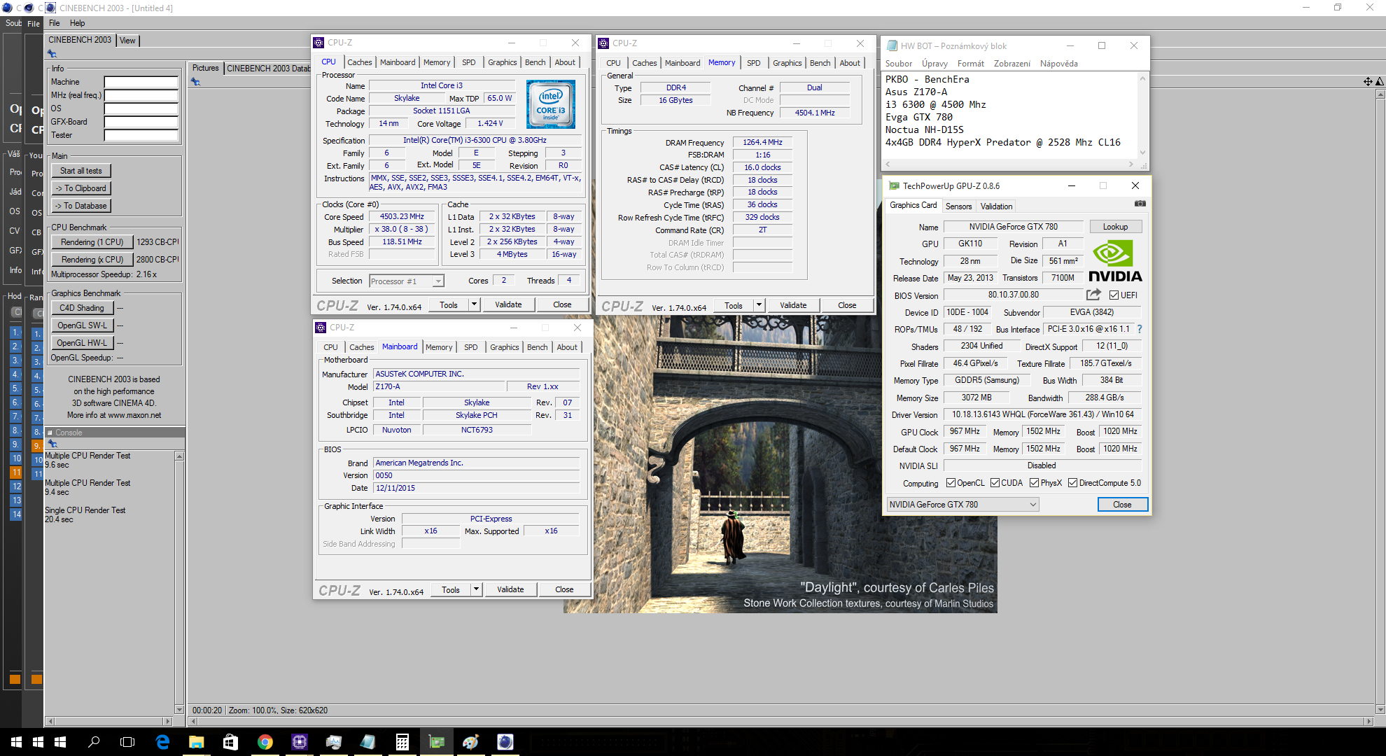Open the Validation tab in GPU-Z
Screen dimensions: 1386x756
pos(996,206)
